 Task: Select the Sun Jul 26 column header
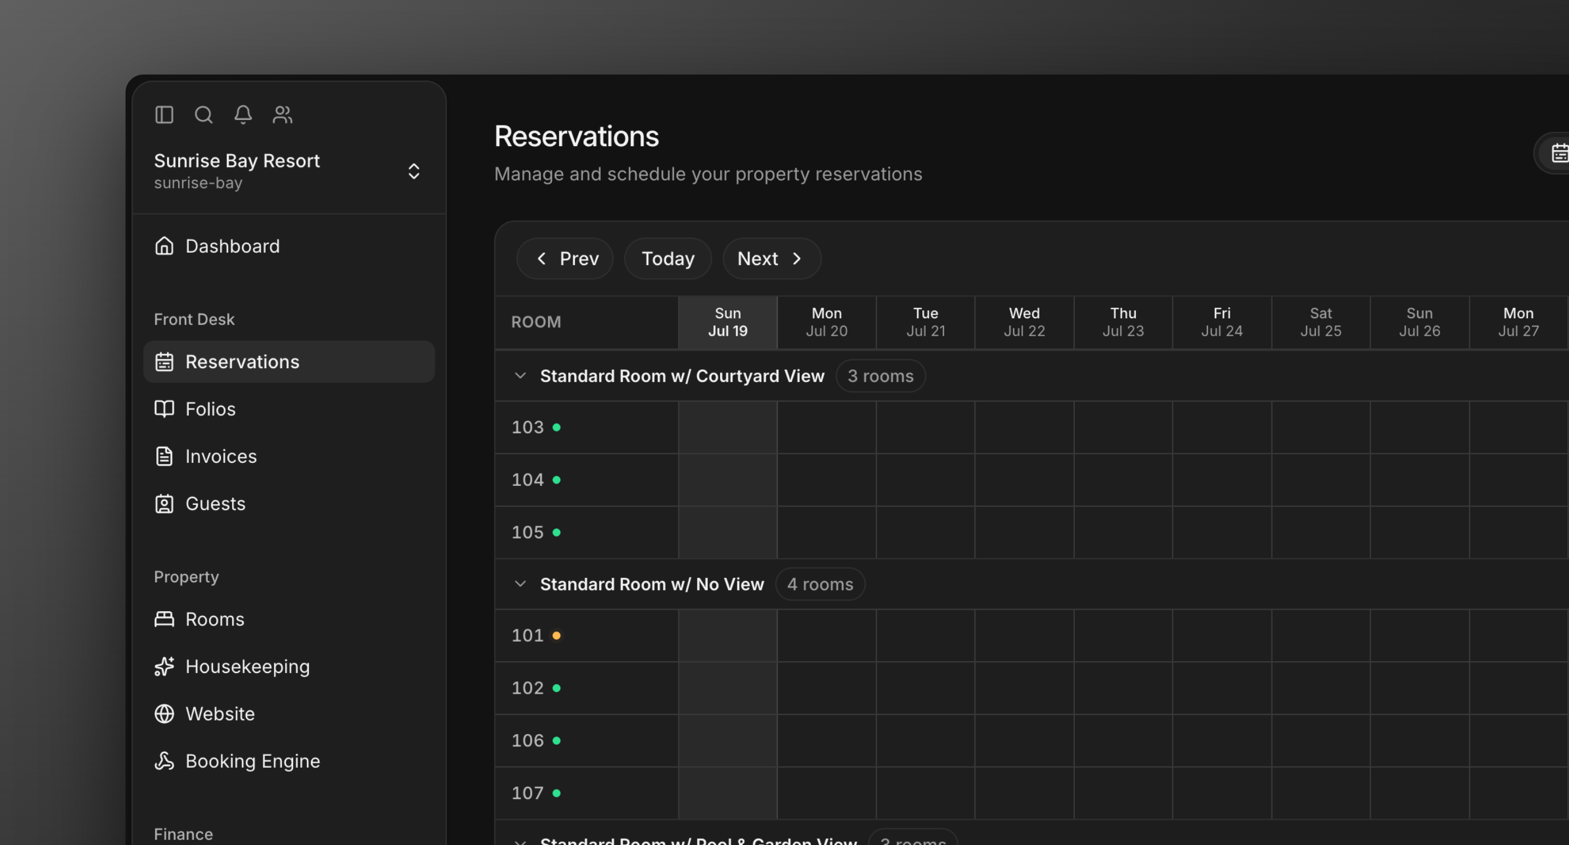click(x=1419, y=322)
